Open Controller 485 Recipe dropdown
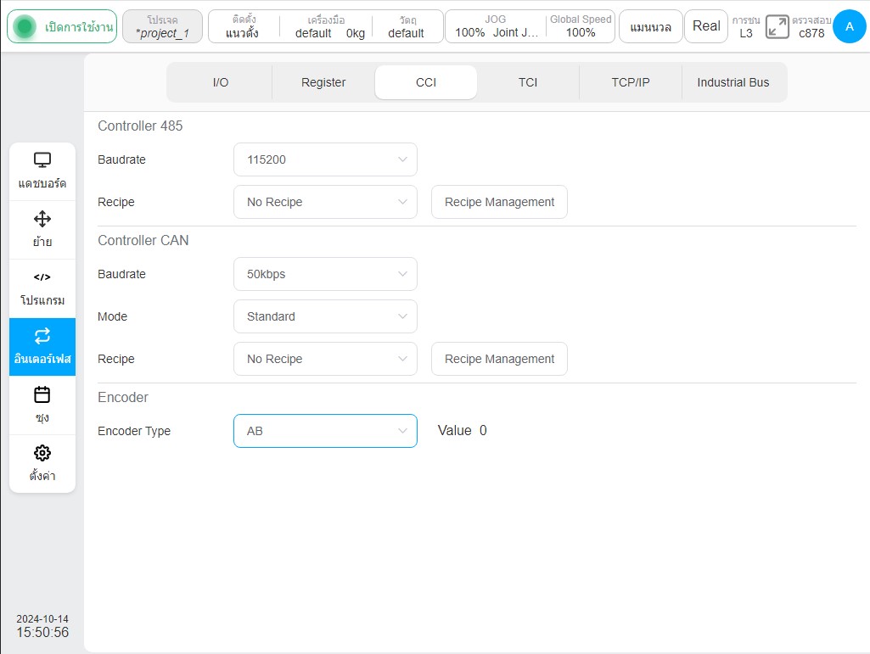The width and height of the screenshot is (870, 654). point(325,202)
